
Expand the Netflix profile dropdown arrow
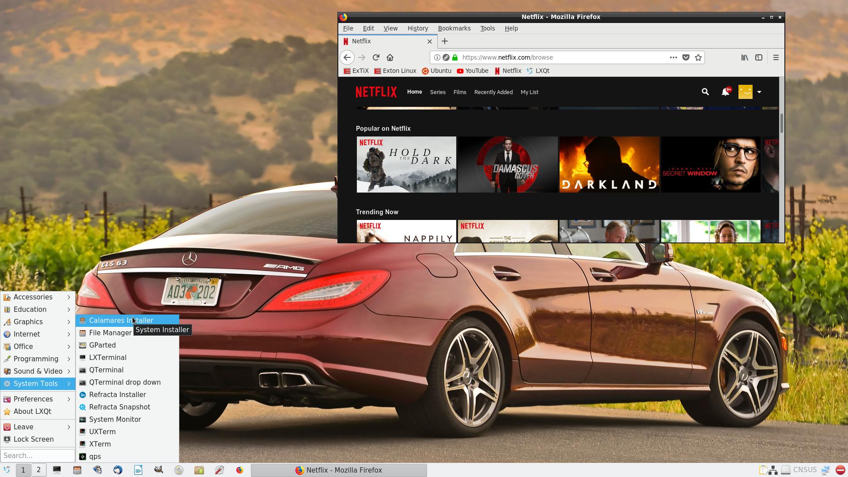(x=759, y=92)
